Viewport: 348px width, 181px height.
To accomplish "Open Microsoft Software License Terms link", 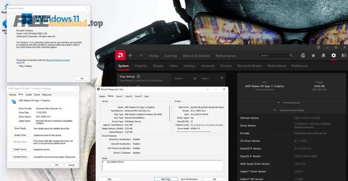I will pos(58,60).
